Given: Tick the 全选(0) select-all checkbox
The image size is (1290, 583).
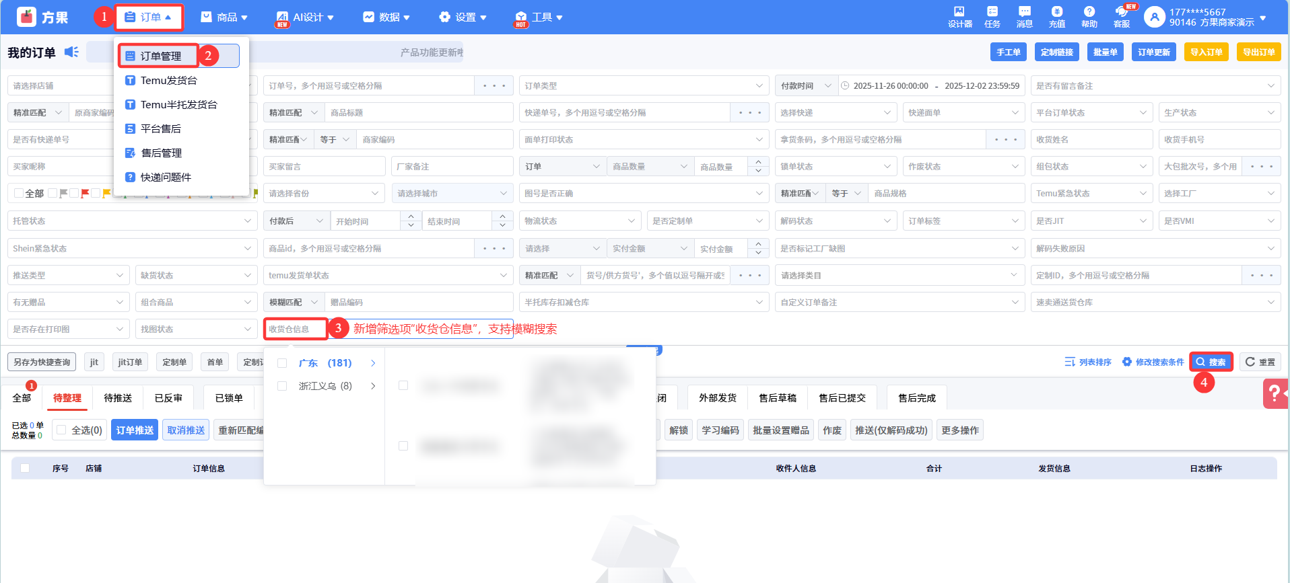Looking at the screenshot, I should click(x=61, y=430).
